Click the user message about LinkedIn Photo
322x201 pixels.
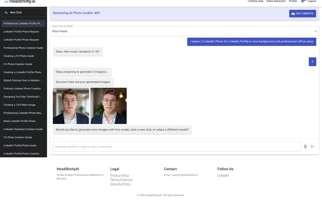[x=252, y=41]
